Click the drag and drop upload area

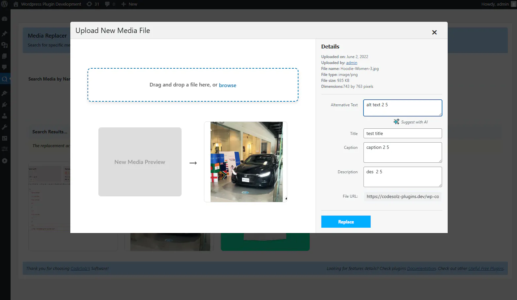pyautogui.click(x=193, y=85)
